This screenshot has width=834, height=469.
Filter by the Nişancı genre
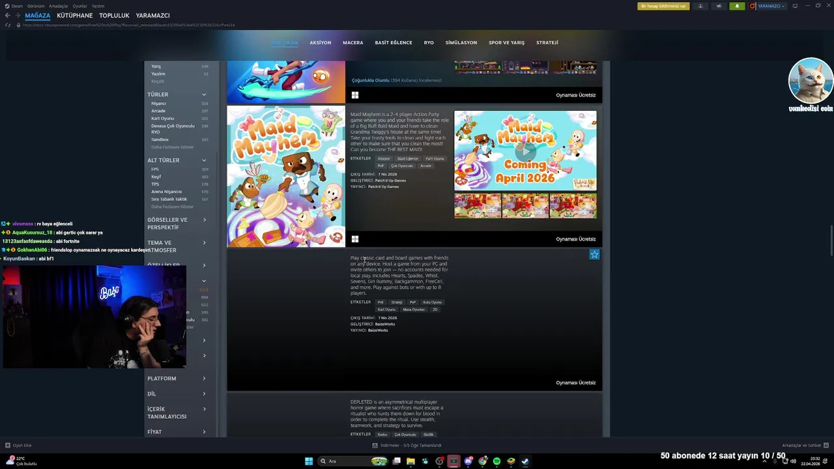158,104
